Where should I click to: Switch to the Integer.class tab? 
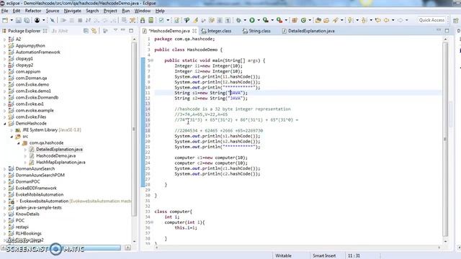(x=216, y=31)
